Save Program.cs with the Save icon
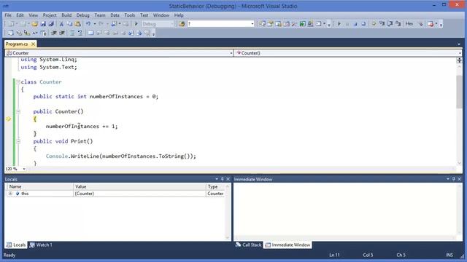Screen dimensions: 467x262 point(43,24)
